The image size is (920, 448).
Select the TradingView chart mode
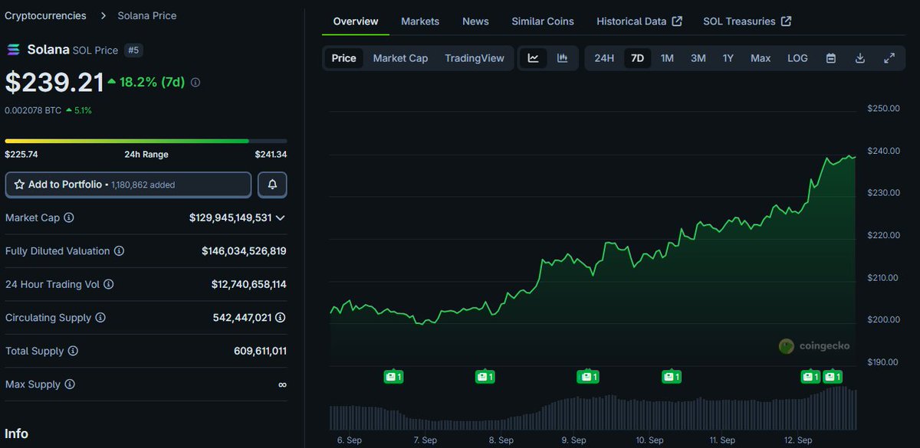[x=475, y=58]
